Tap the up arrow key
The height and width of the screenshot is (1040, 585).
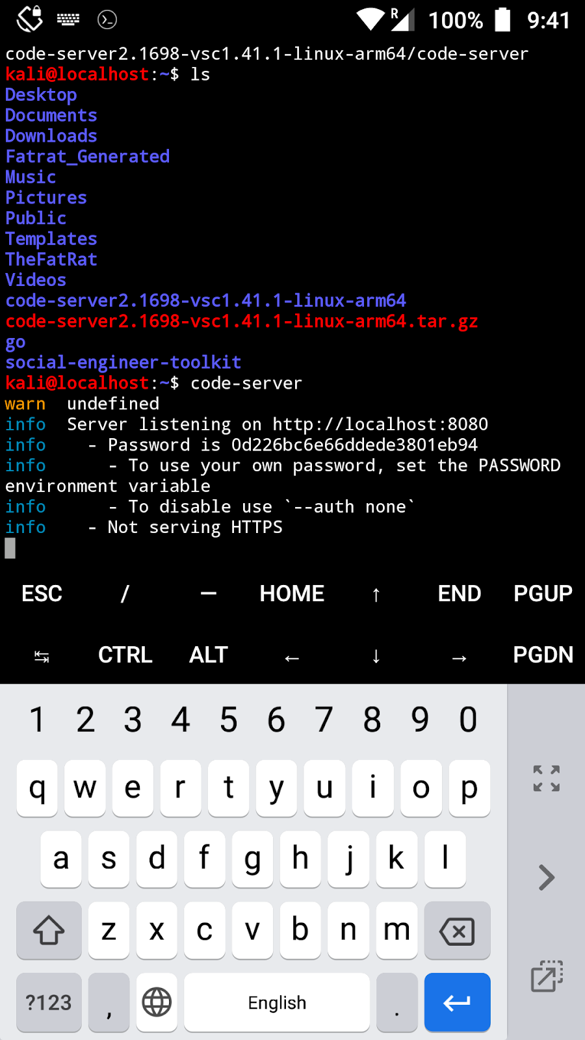376,595
